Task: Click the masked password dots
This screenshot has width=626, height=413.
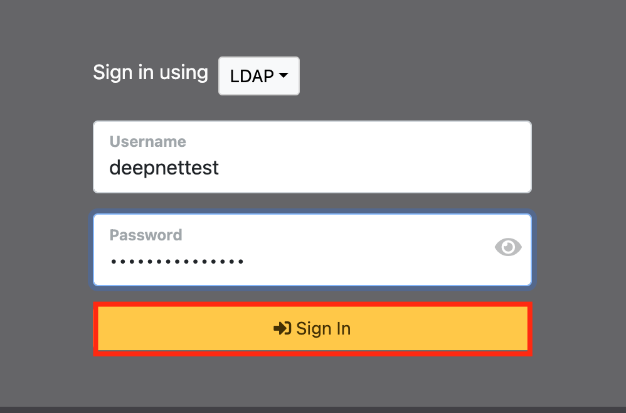Action: coord(177,261)
